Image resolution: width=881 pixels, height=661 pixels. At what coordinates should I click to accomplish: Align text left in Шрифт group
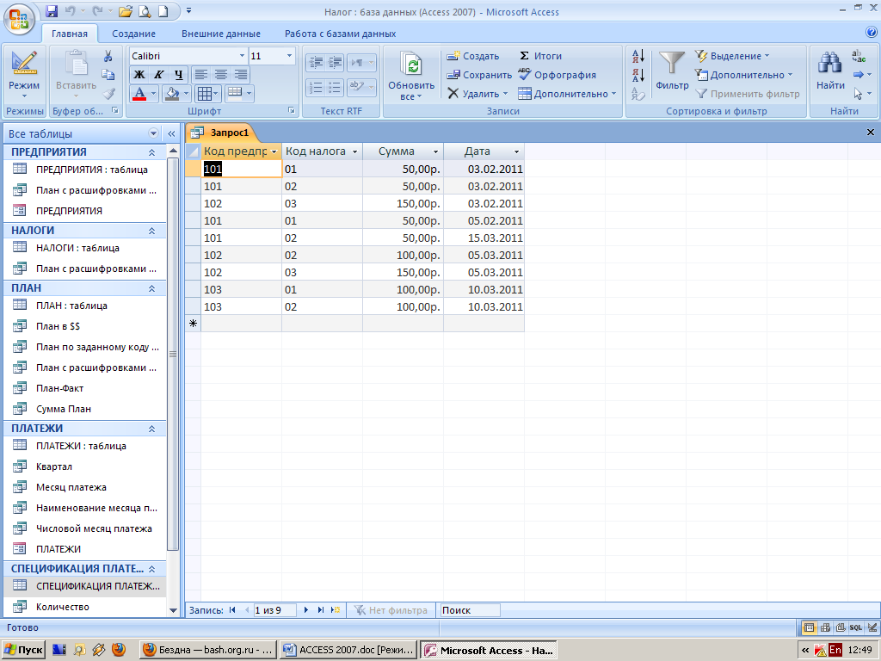pos(201,74)
